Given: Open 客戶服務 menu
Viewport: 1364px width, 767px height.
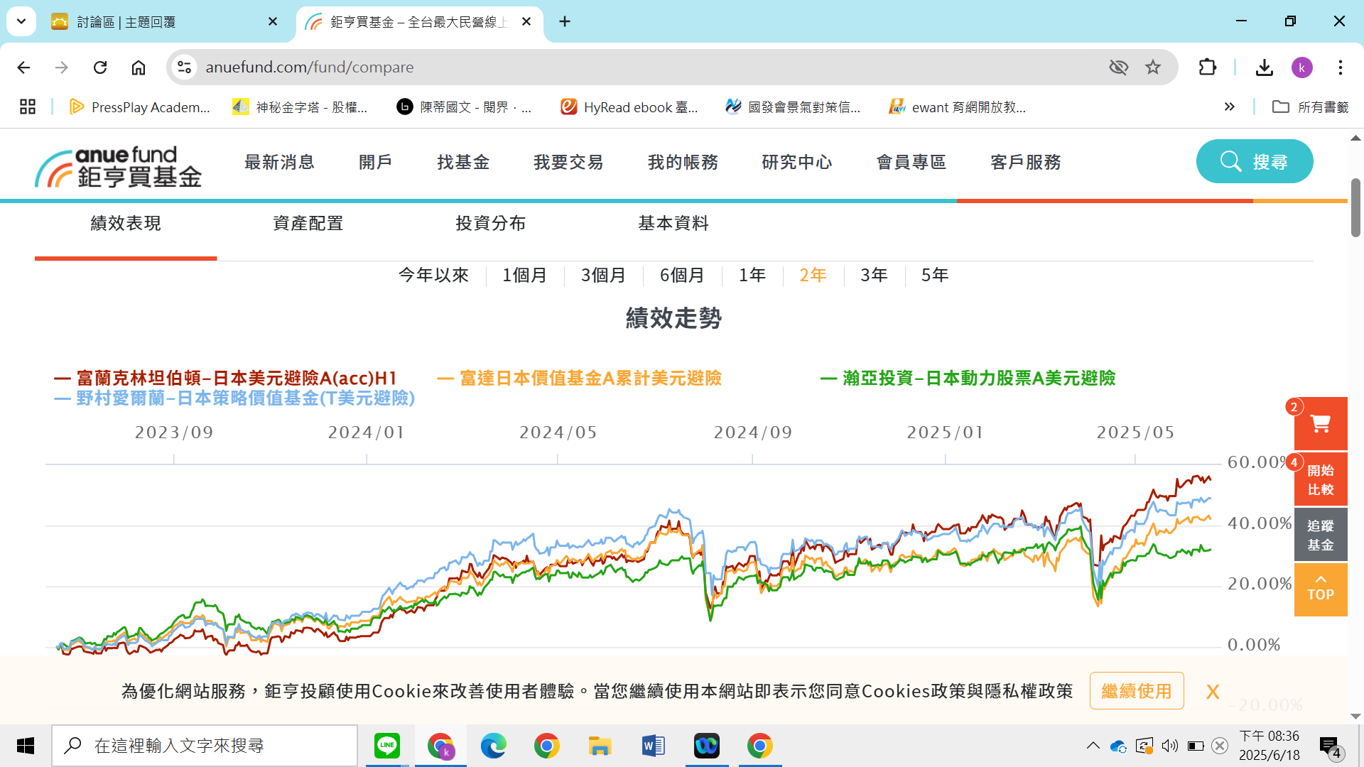Looking at the screenshot, I should [x=1025, y=163].
